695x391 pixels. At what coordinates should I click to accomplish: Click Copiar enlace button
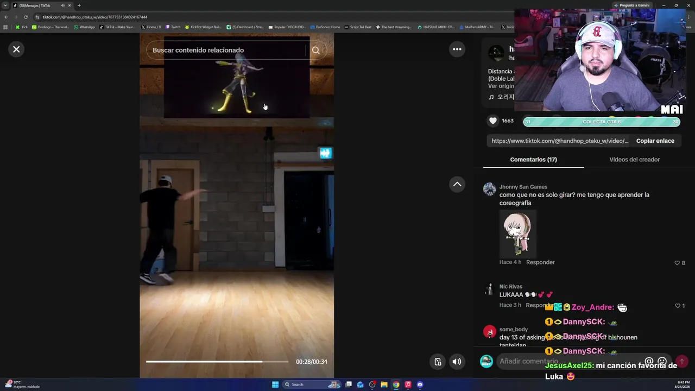(x=655, y=141)
